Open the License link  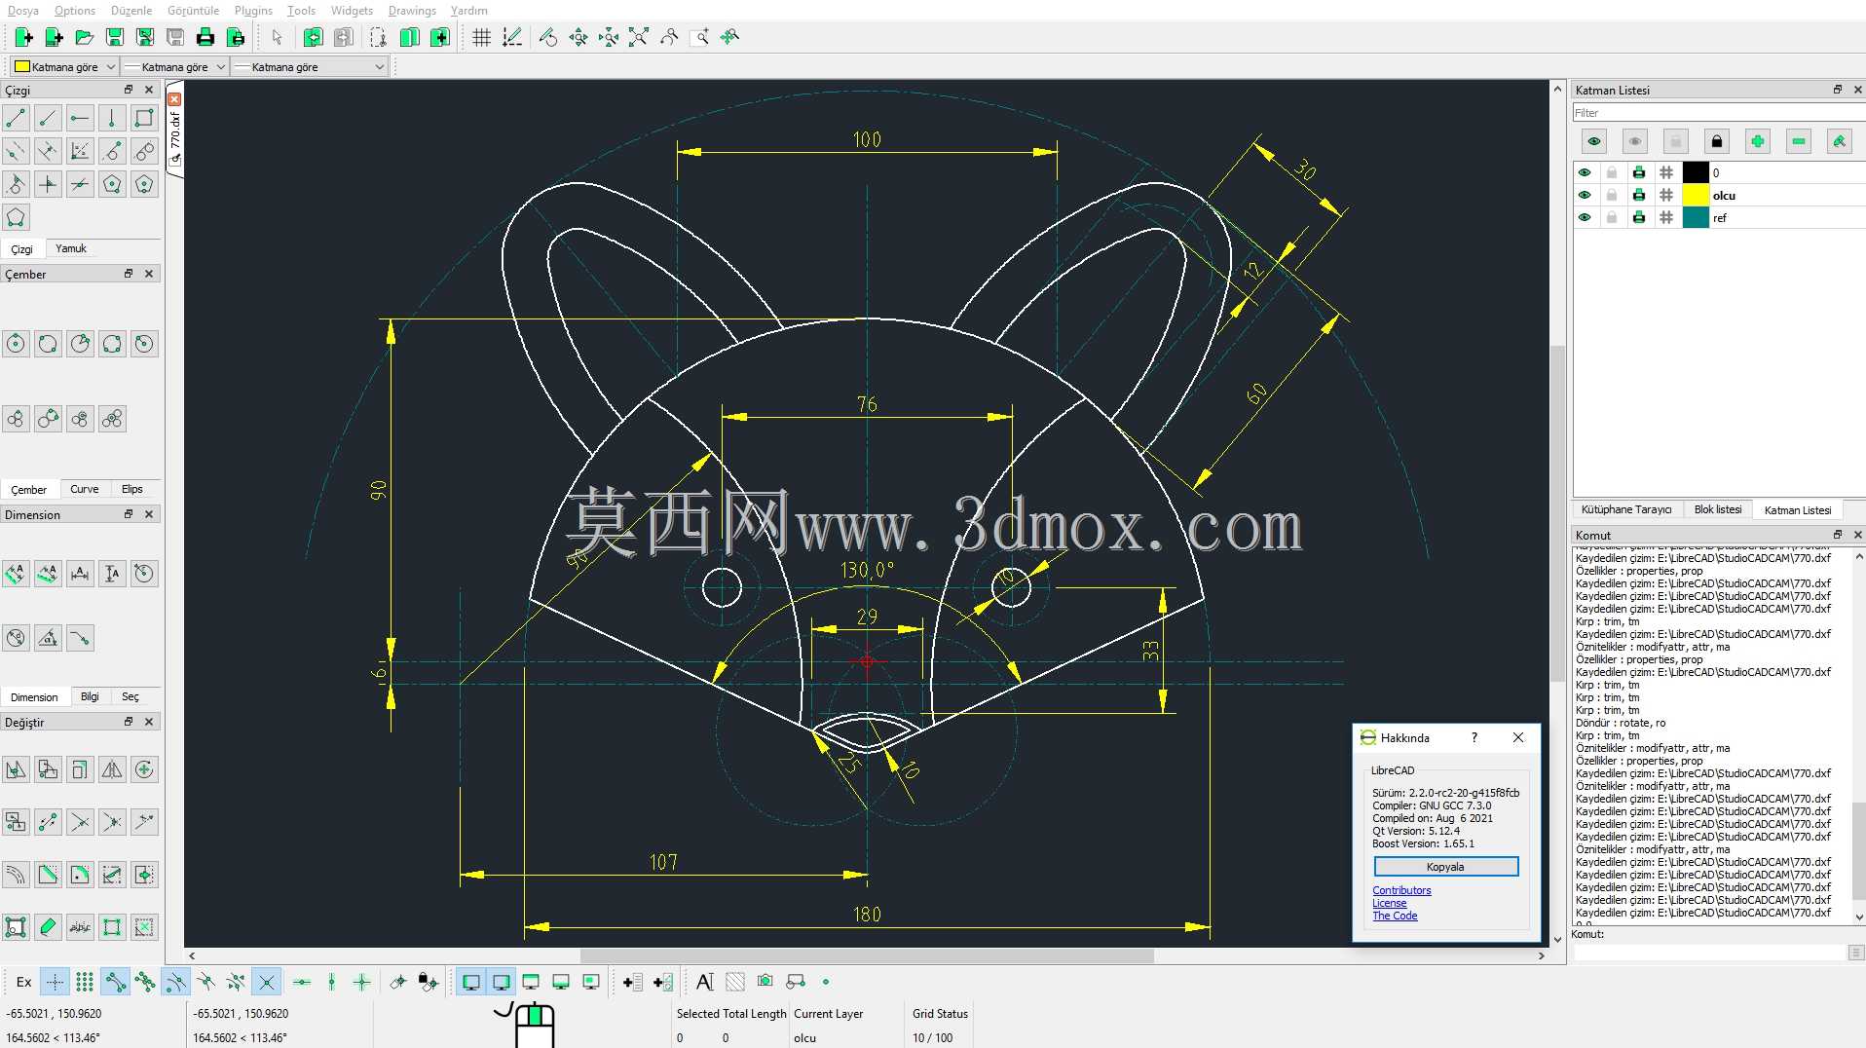1390,903
